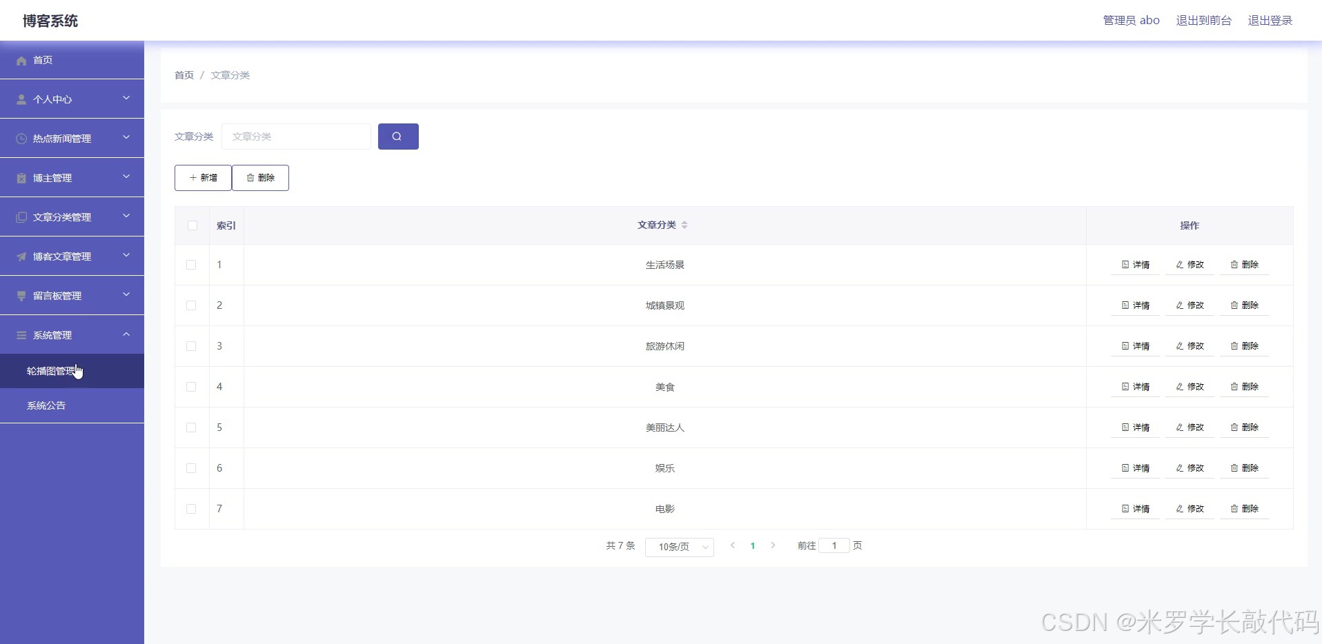
Task: Expand the 留言板管理 menu
Action: pos(72,295)
